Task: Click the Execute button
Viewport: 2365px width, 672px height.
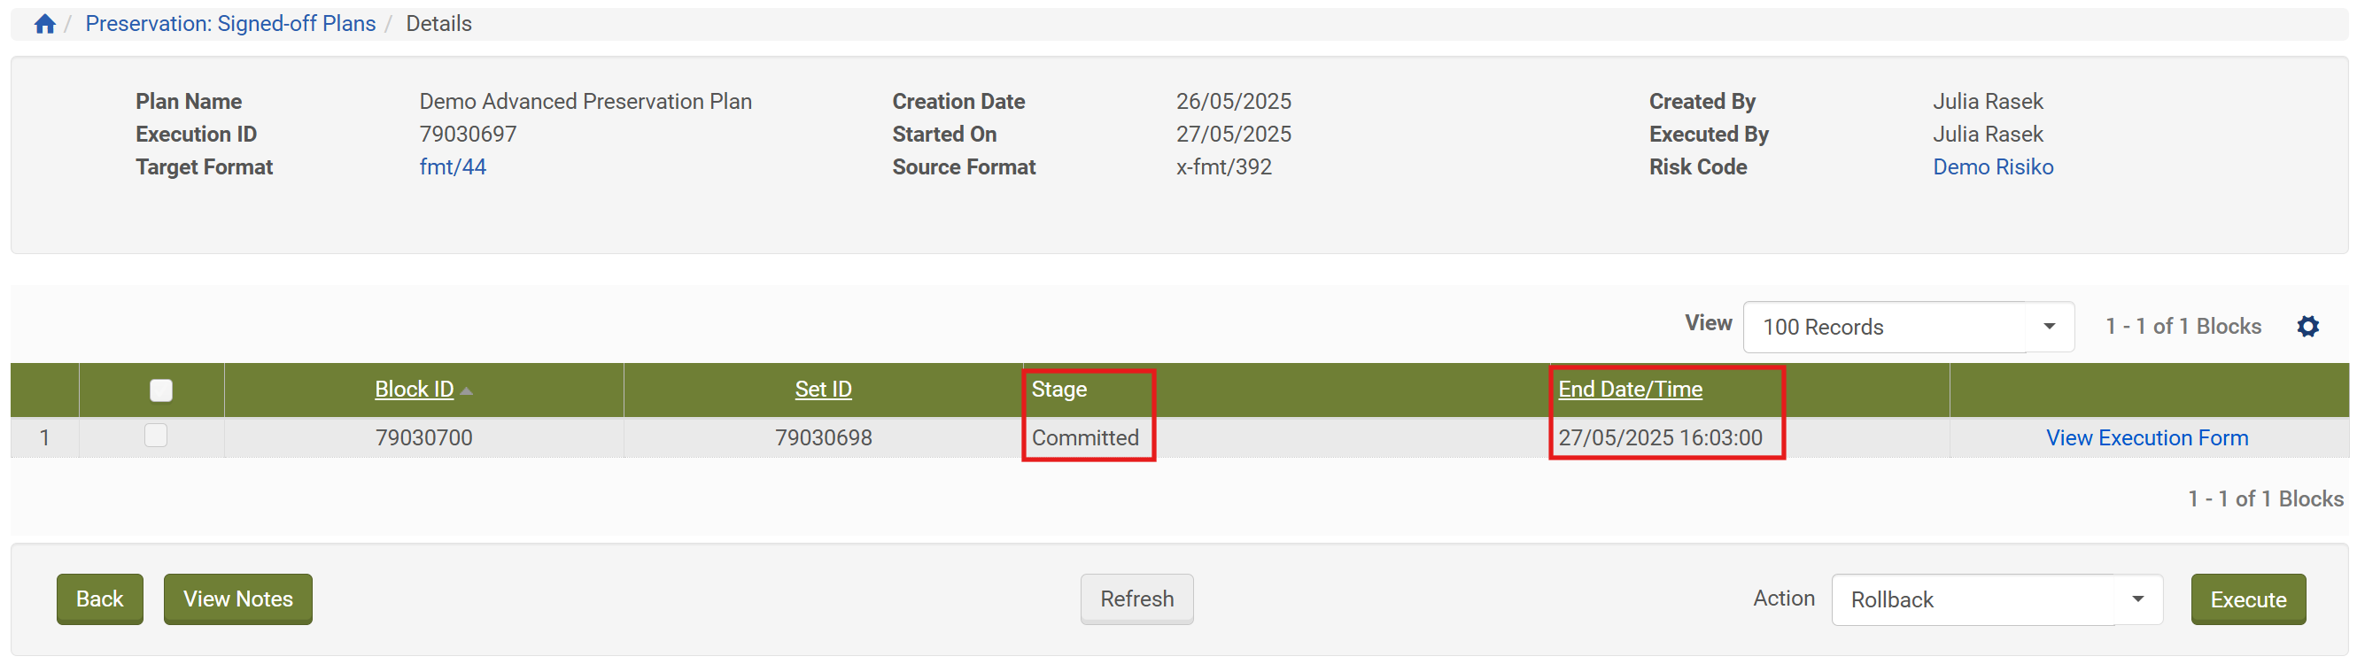Action: click(2247, 599)
